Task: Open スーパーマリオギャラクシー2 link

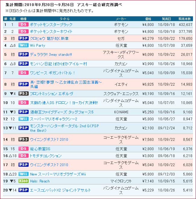Action: pyautogui.click(x=54, y=119)
